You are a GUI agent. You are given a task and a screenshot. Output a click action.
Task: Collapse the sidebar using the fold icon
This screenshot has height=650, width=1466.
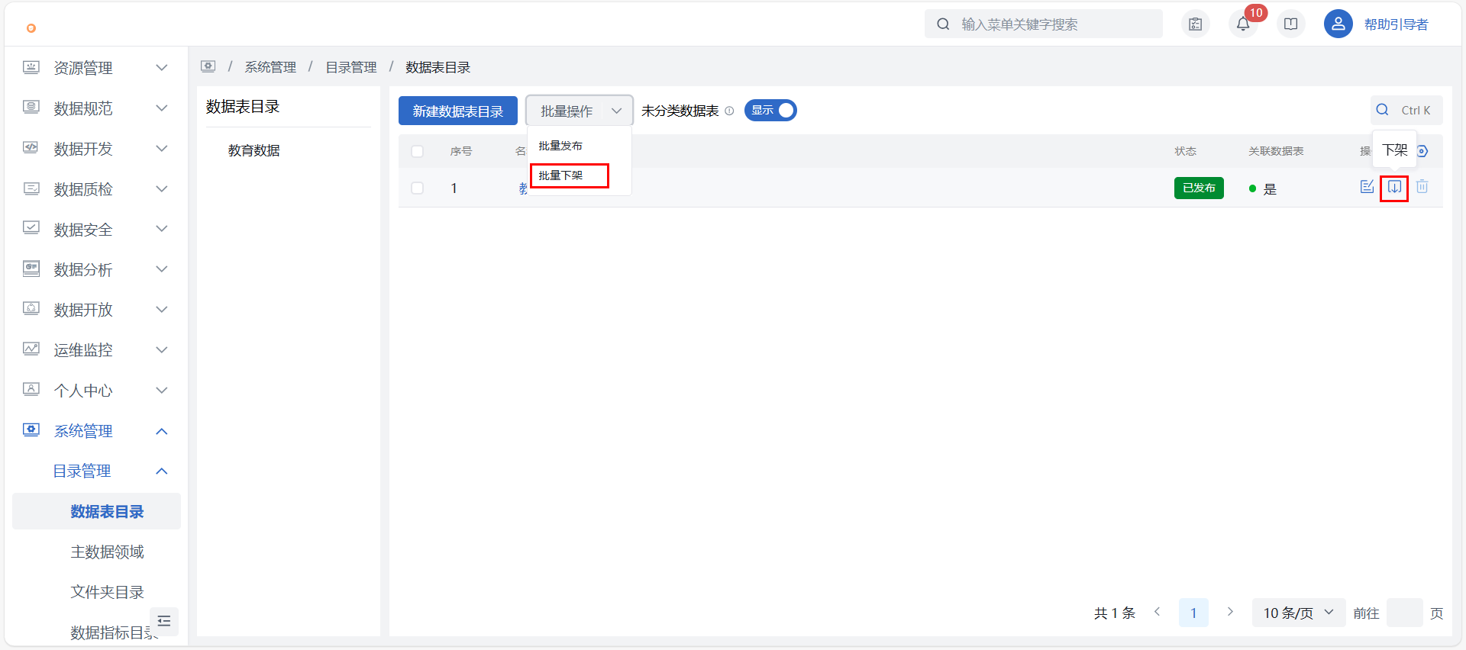pos(164,621)
